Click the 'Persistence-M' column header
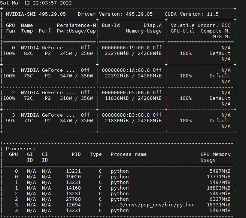 [x=76, y=25]
